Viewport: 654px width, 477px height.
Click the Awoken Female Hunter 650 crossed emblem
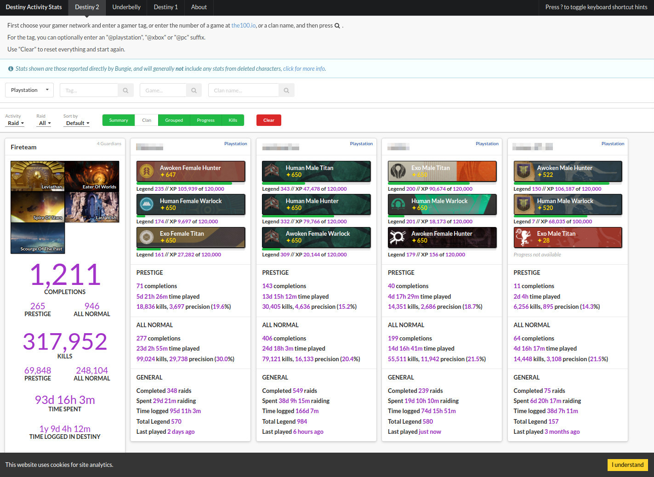click(x=398, y=237)
